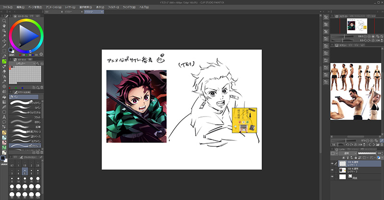The width and height of the screenshot is (384, 200).
Task: Open フィルター(I) menu
Action: coord(113,7)
